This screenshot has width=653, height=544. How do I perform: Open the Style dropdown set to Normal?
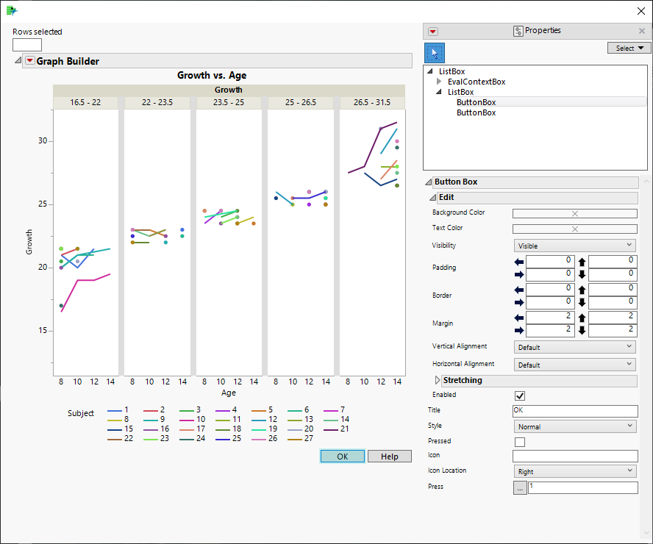click(x=575, y=426)
